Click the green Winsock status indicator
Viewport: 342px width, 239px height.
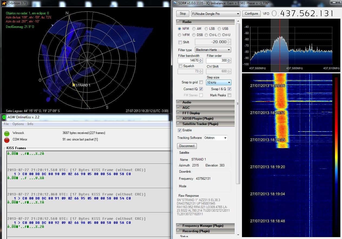tap(7, 133)
